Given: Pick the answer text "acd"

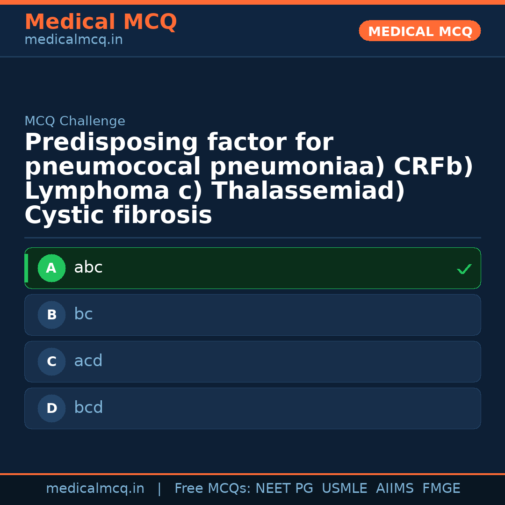Looking at the screenshot, I should (88, 361).
